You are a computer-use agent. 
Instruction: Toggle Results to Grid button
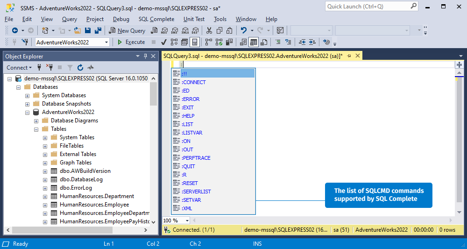click(x=254, y=43)
